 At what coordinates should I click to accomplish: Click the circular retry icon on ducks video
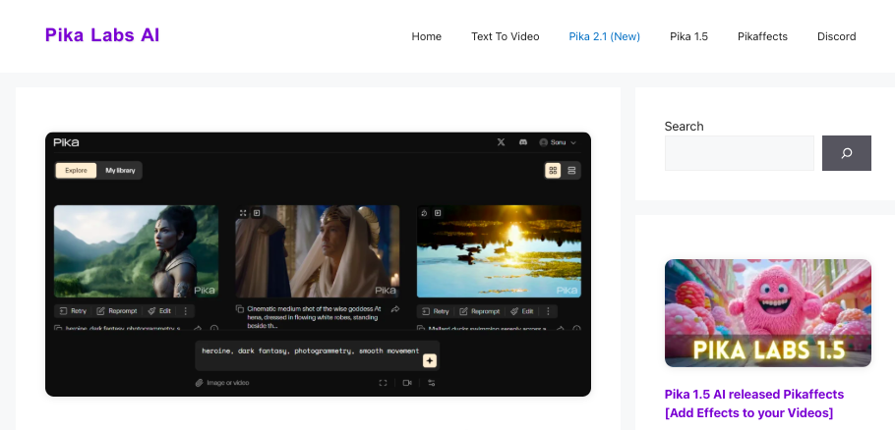click(x=424, y=213)
